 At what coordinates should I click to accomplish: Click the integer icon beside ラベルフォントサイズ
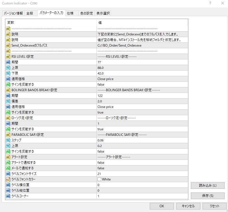tap(8, 174)
